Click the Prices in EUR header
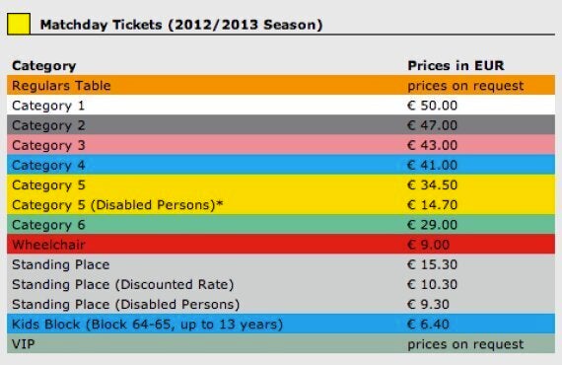 (456, 66)
